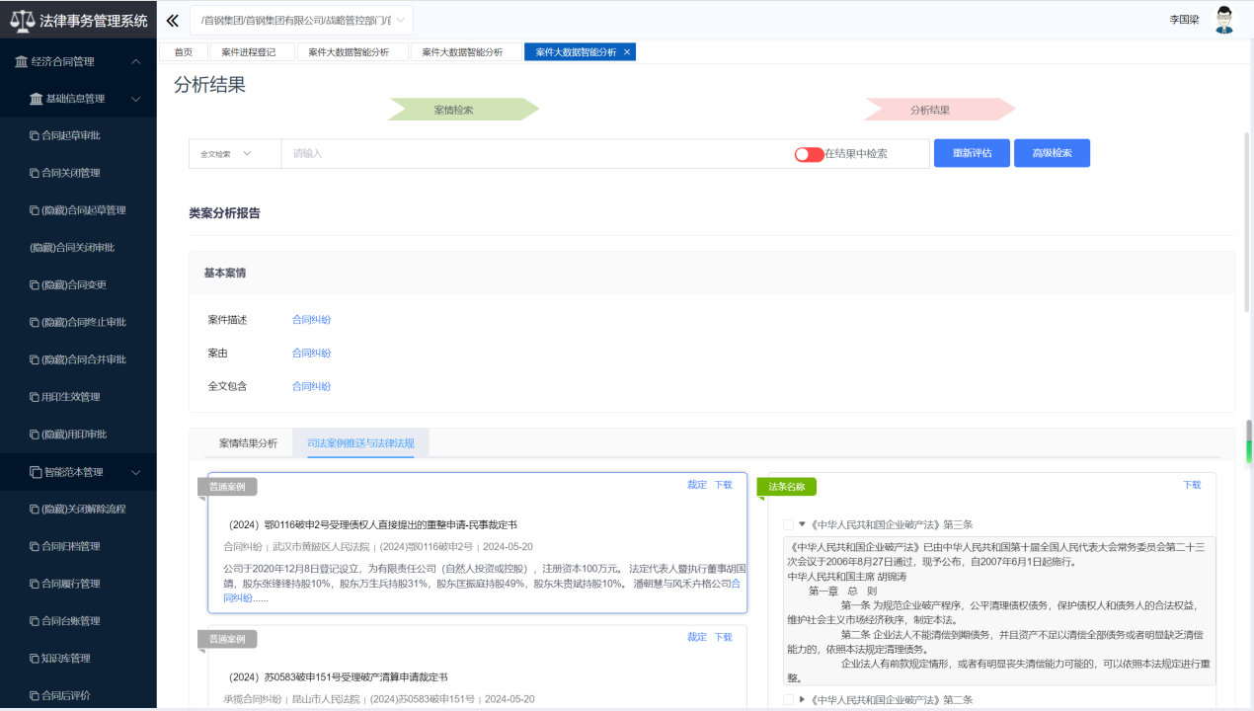Open the 全文检索 search type dropdown
The width and height of the screenshot is (1254, 711).
(226, 154)
